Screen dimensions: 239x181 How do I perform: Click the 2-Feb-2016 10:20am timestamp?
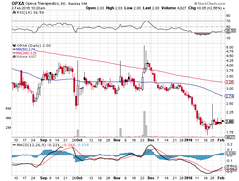[x=28, y=8]
